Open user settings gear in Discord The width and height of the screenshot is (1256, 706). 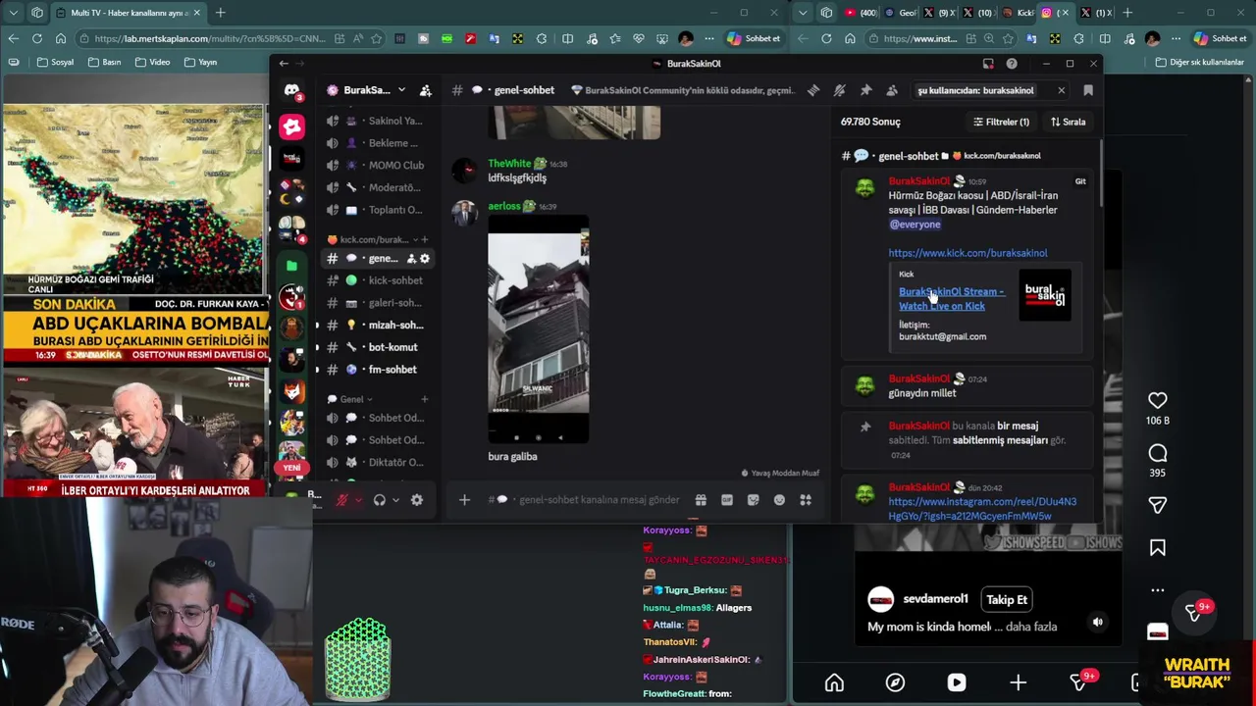(417, 500)
